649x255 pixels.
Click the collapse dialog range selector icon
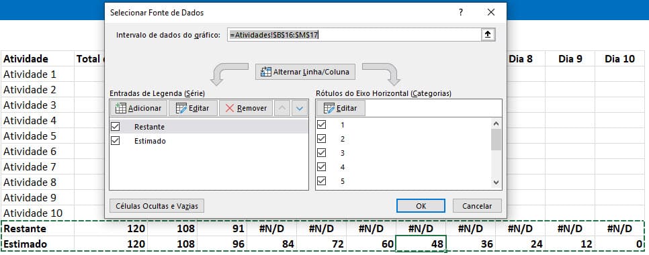click(x=488, y=35)
